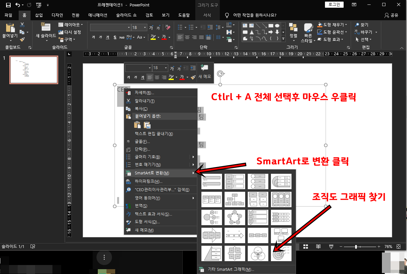407x274 pixels.
Task: Click the ribbon yellow text highlight color button
Action: (153, 37)
